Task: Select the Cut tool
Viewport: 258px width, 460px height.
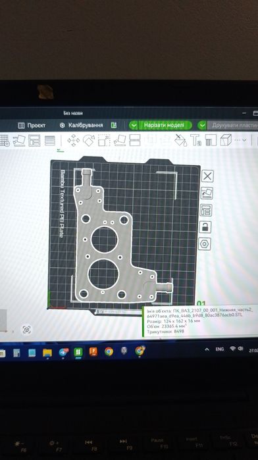Action: 135,140
